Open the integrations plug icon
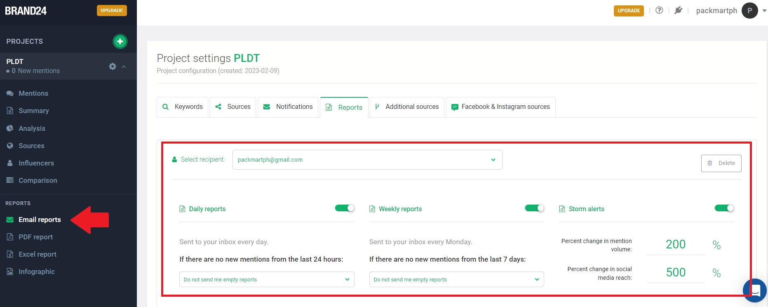 tap(678, 10)
